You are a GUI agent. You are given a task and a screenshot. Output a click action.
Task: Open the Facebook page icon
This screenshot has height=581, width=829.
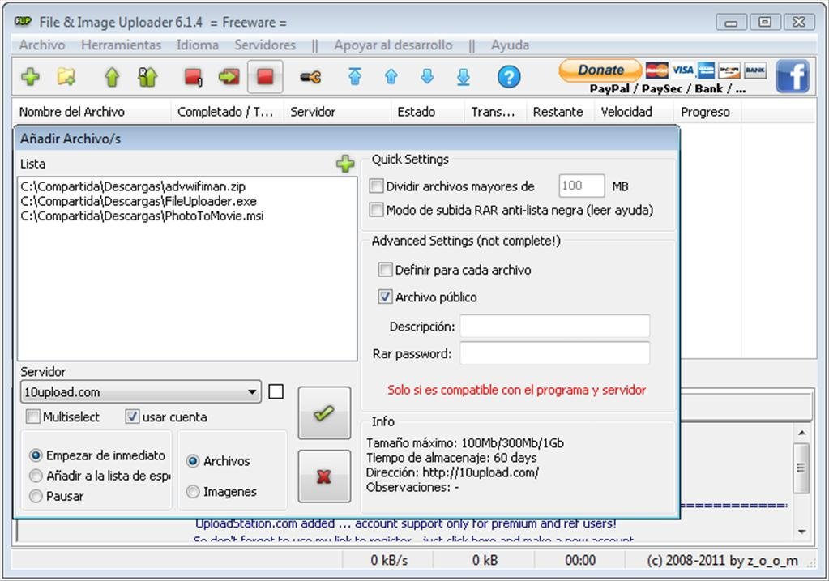[x=793, y=76]
